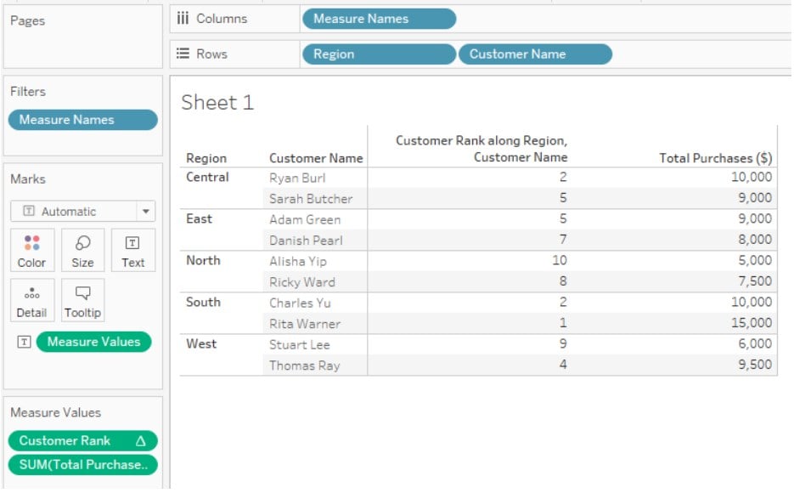This screenshot has width=794, height=493.
Task: Click the 8,000 purchases value
Action: [x=755, y=240]
